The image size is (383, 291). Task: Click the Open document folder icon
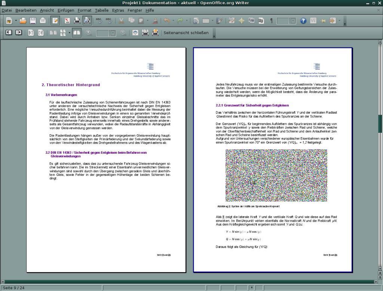click(x=23, y=21)
